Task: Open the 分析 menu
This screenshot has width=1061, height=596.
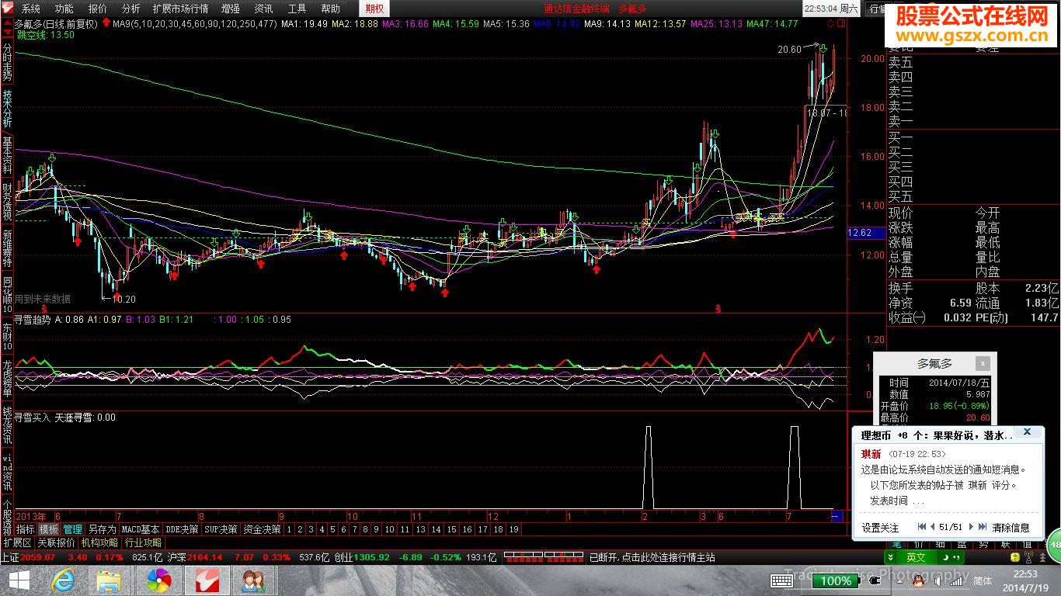Action: [131, 9]
